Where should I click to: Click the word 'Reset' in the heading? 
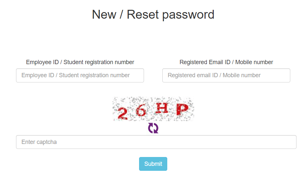[x=143, y=14]
